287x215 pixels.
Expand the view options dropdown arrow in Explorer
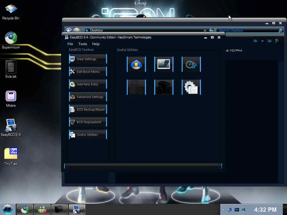[x=262, y=41]
